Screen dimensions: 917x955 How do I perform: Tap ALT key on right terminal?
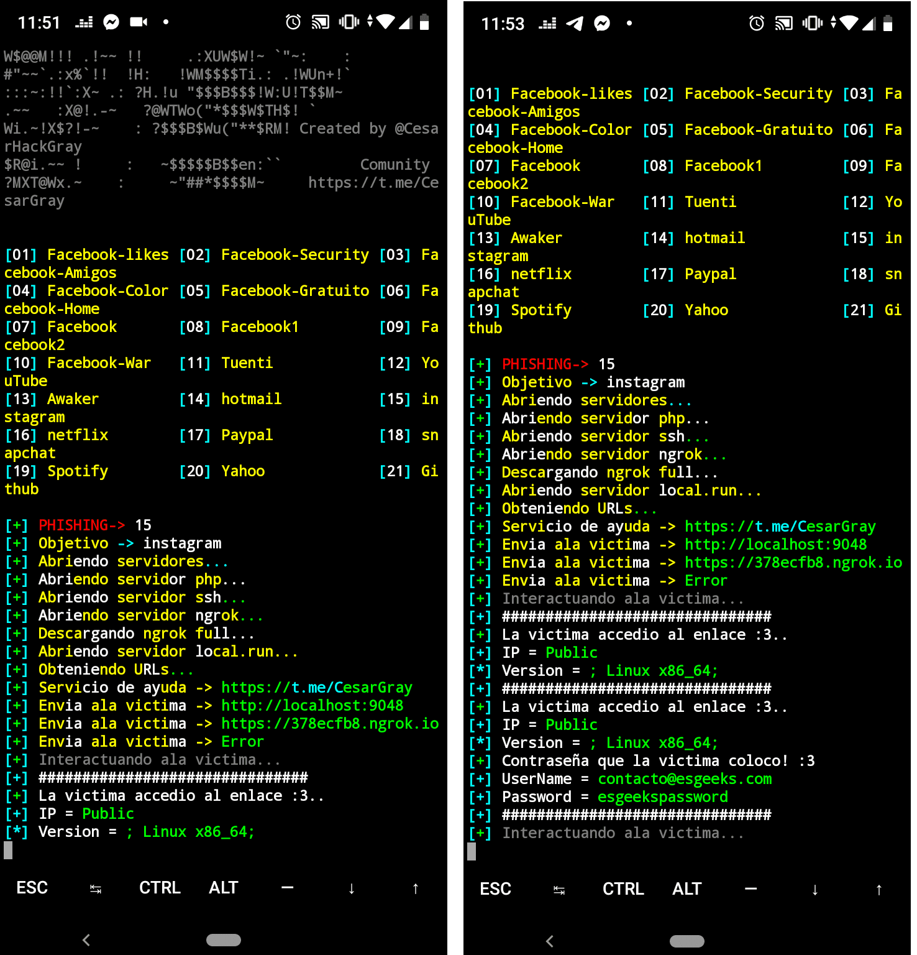click(x=687, y=889)
